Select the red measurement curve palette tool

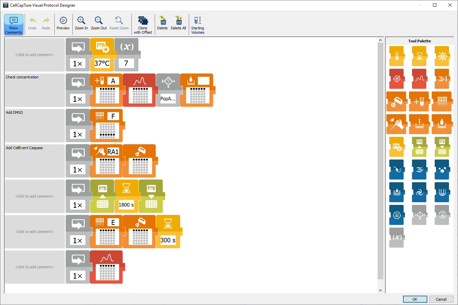419,78
